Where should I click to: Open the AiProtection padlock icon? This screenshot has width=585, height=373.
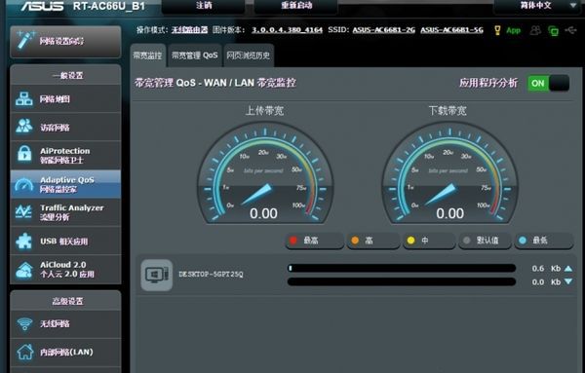click(24, 154)
